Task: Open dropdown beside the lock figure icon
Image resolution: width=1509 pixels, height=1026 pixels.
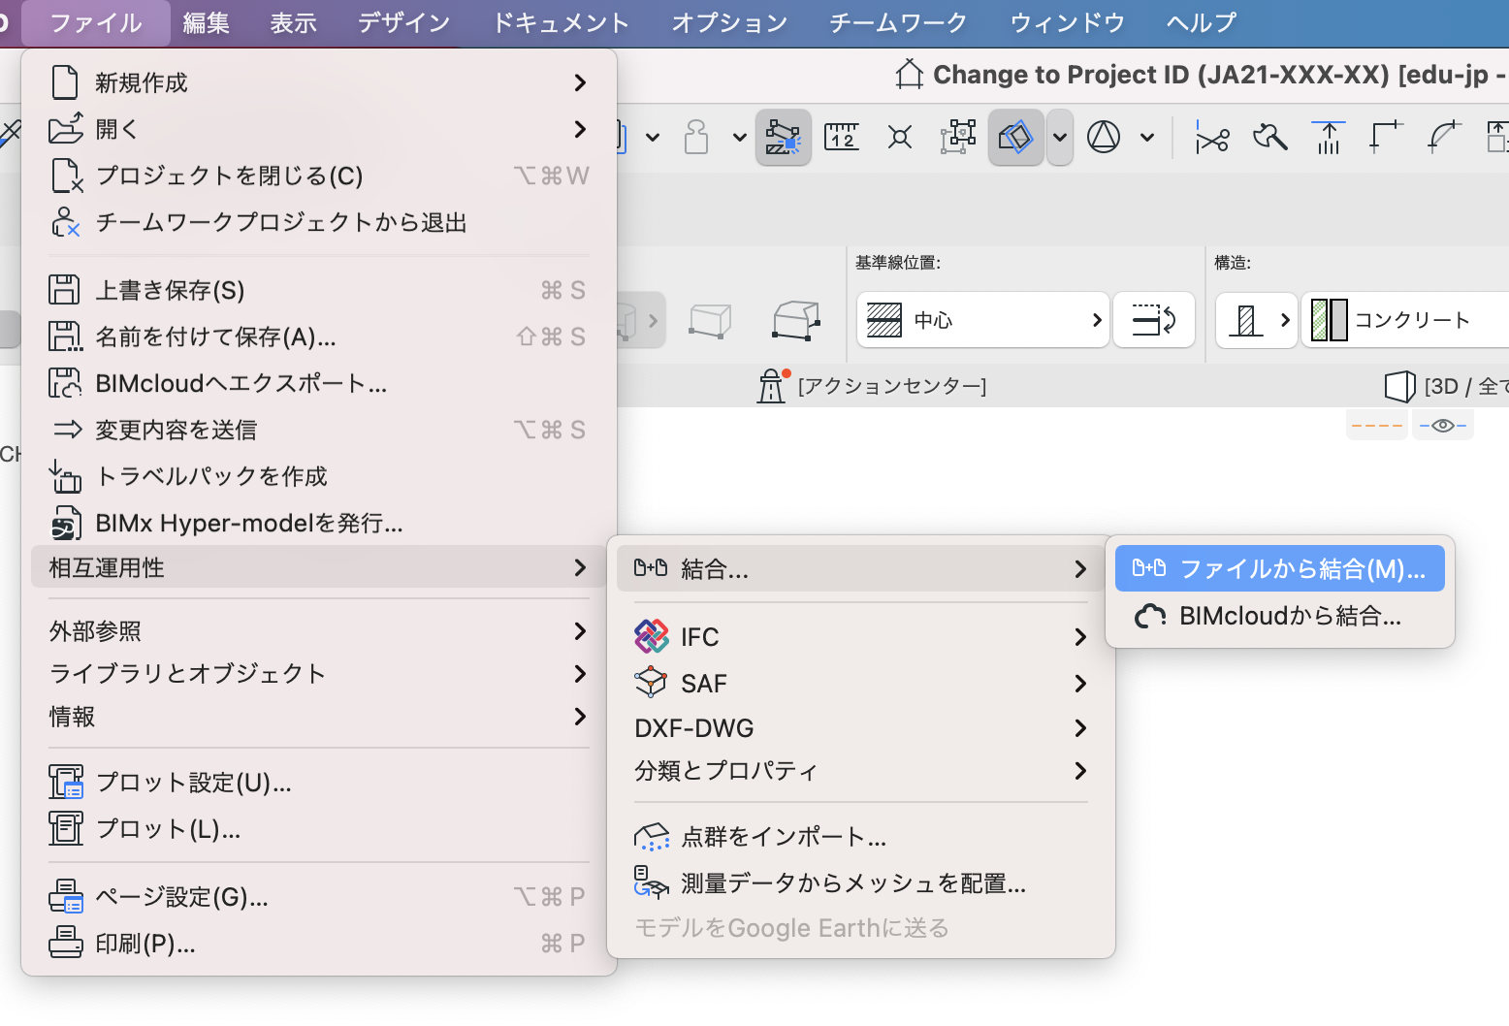Action: pyautogui.click(x=739, y=138)
